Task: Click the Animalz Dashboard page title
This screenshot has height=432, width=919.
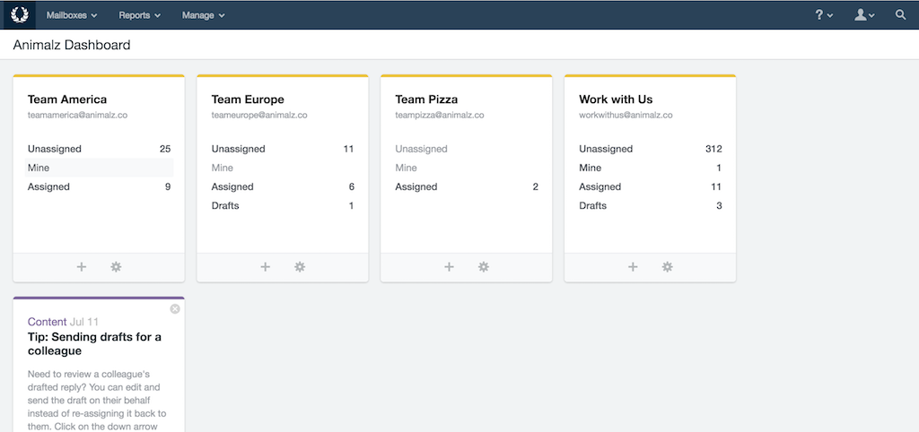Action: pyautogui.click(x=72, y=45)
